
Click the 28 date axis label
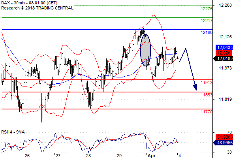tap(88, 156)
